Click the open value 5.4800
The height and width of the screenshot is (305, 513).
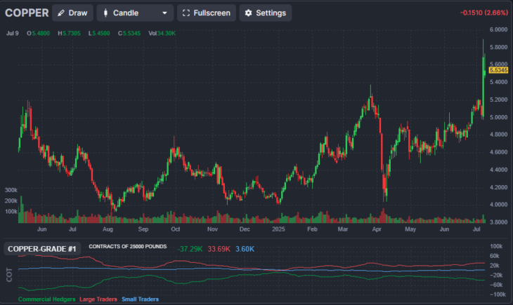click(41, 34)
